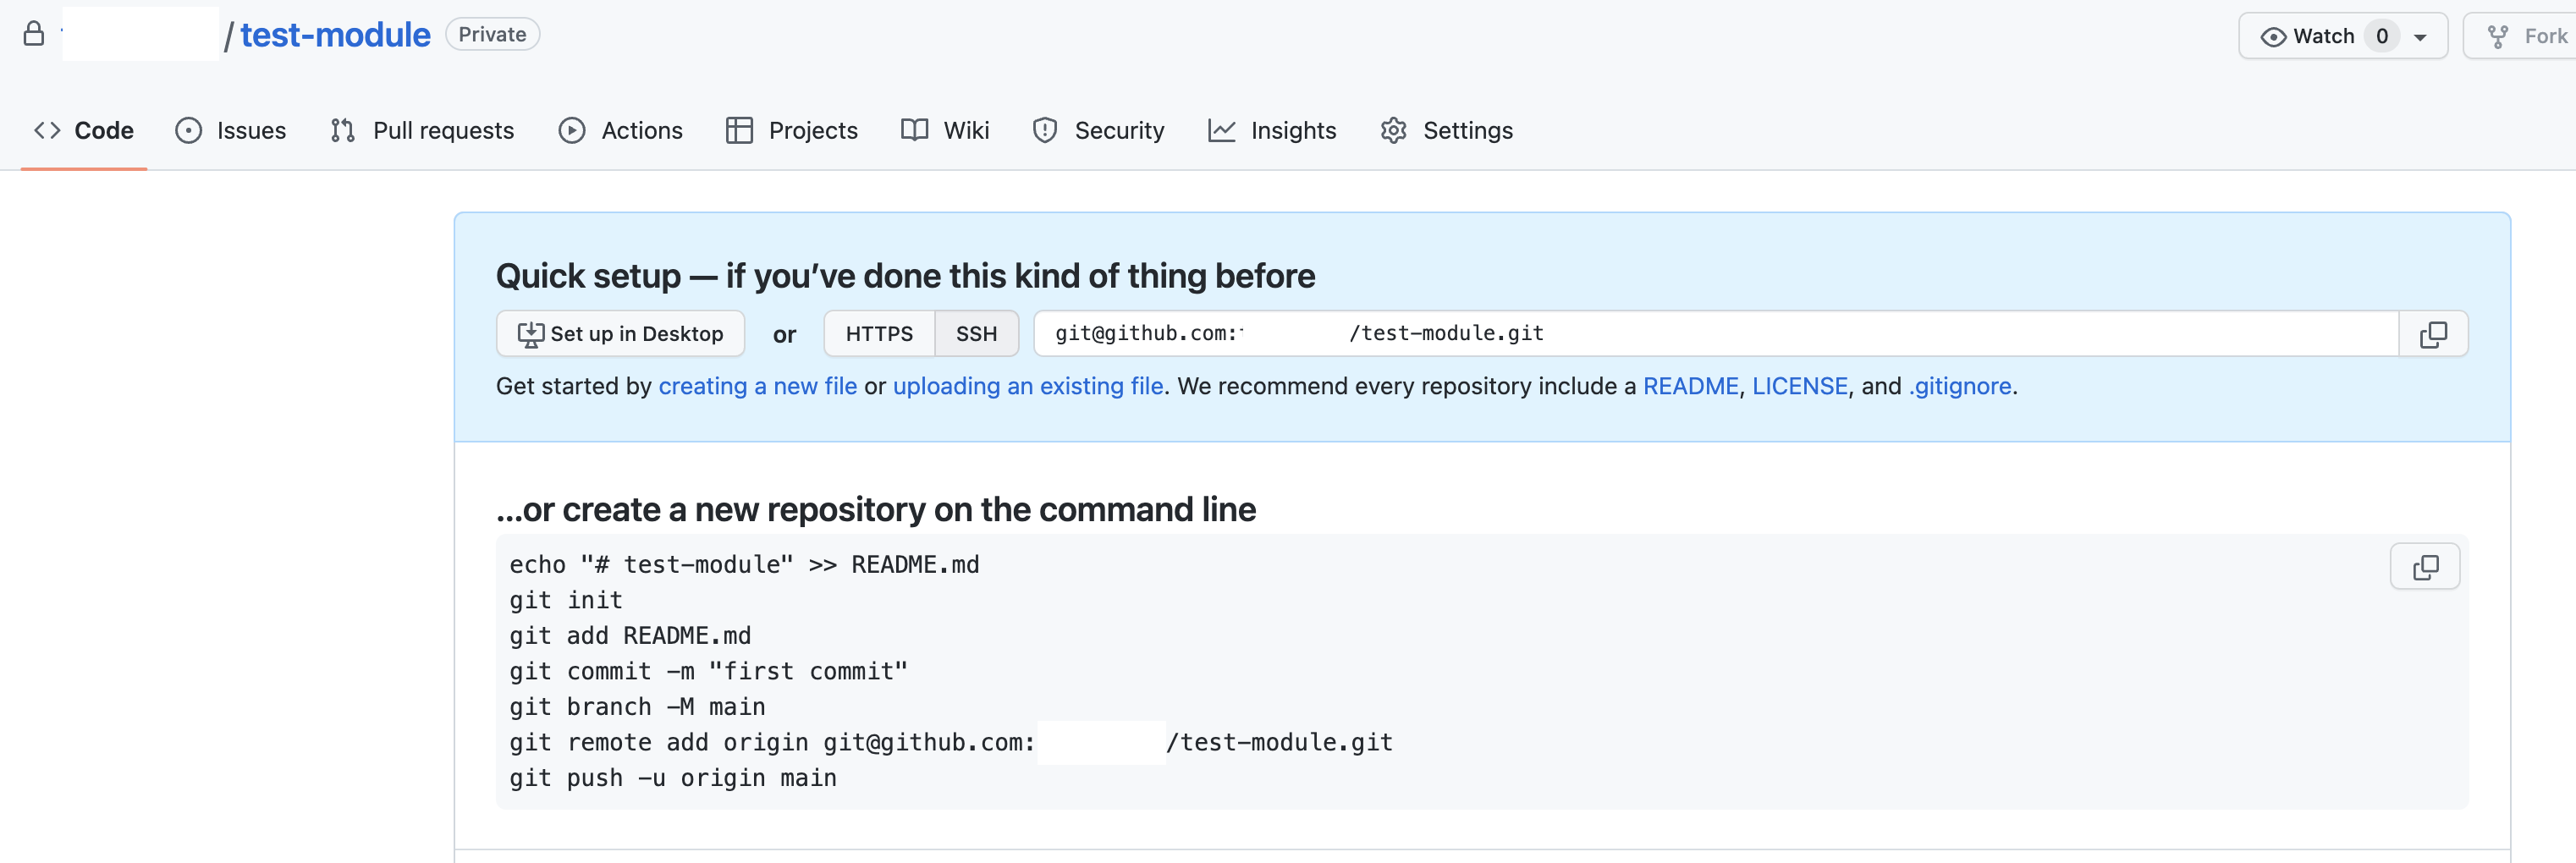
Task: Click the Watch count 0 badge
Action: (x=2382, y=36)
